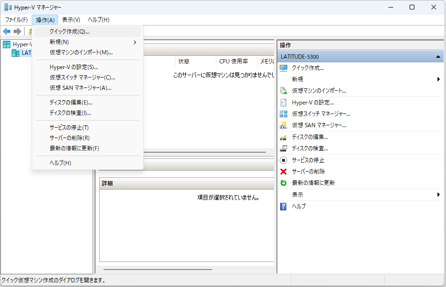Click the クイック作成... link in the actions pane

point(308,68)
